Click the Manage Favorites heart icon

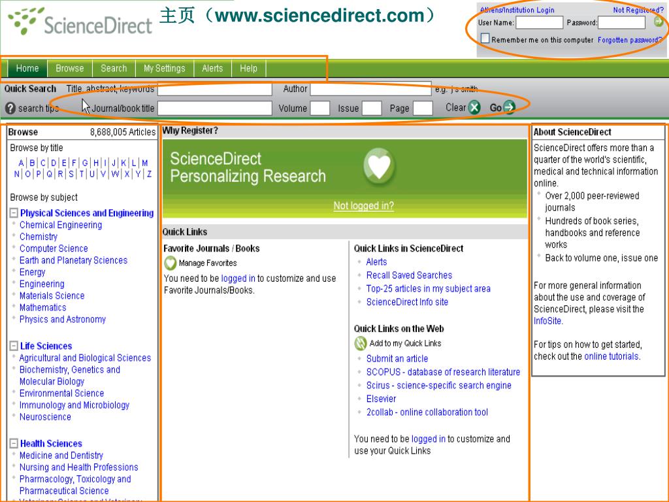(x=170, y=263)
